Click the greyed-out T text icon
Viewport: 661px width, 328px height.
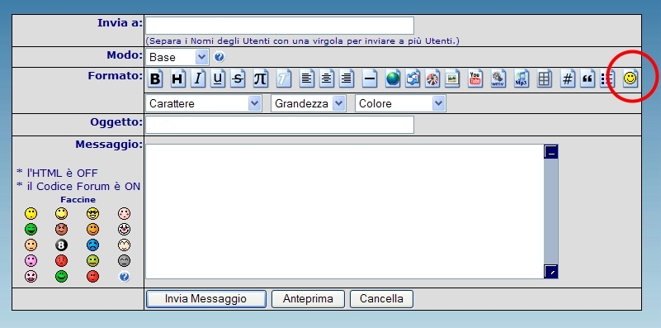click(284, 78)
